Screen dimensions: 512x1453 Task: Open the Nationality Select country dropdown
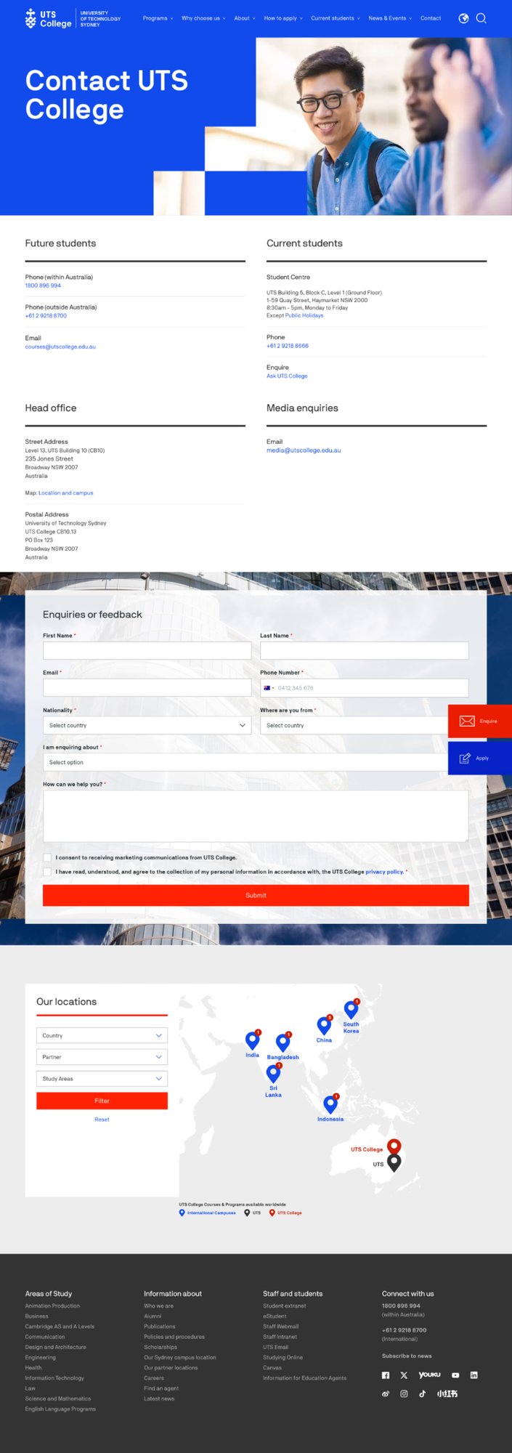147,725
